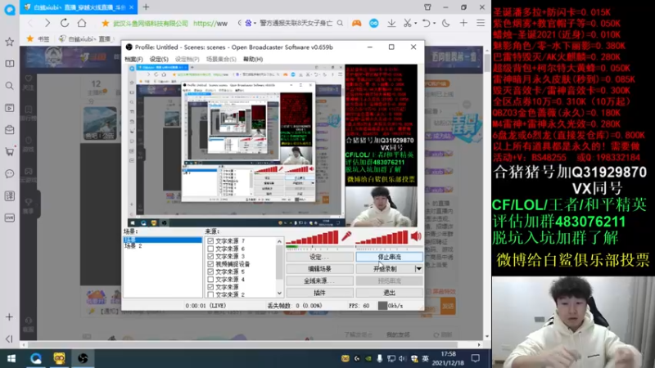Image resolution: width=655 pixels, height=368 pixels.
Task: Mute desktop audio speaker icon in OBS
Action: pyautogui.click(x=416, y=236)
